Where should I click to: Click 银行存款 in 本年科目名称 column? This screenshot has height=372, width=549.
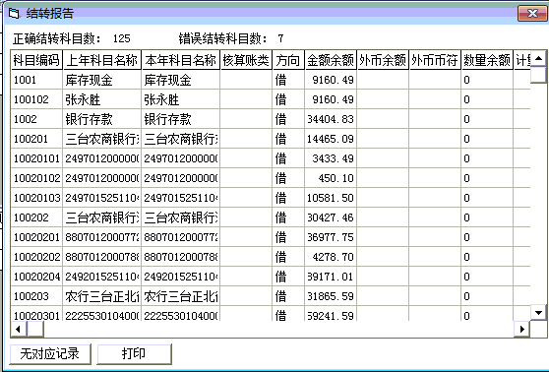click(181, 119)
